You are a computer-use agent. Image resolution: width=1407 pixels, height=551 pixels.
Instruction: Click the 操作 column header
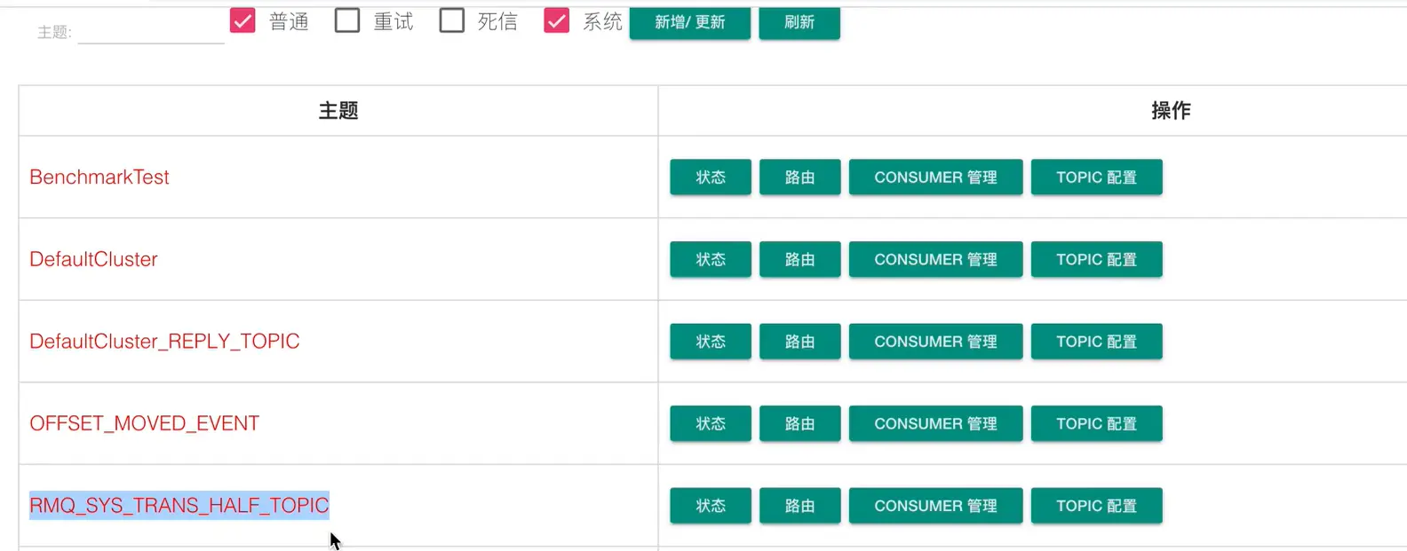[x=1171, y=111]
